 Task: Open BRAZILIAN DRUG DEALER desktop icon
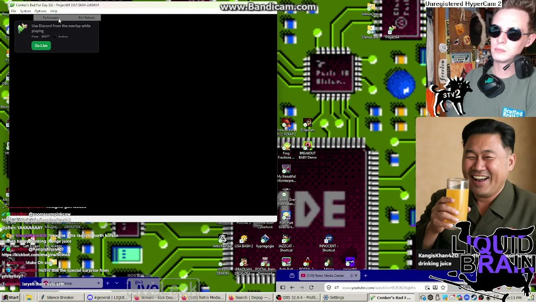[x=244, y=266]
